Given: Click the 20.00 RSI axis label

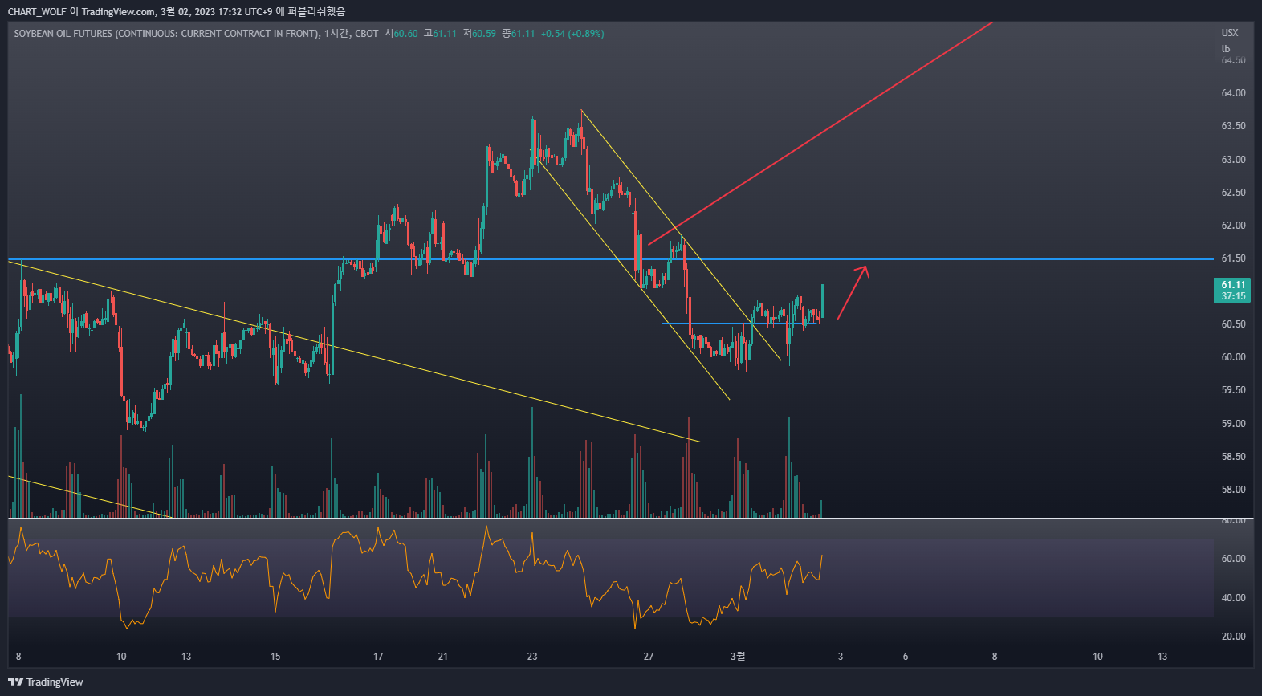Looking at the screenshot, I should pos(1233,637).
